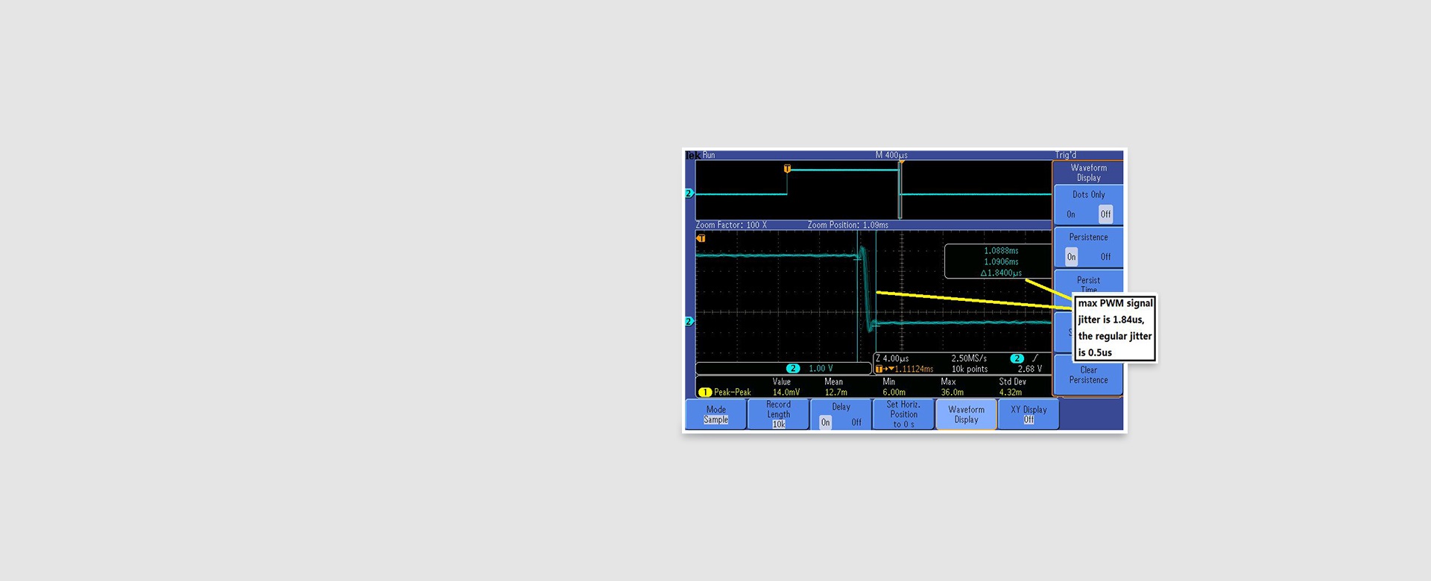
Task: Click the 1.00 V channel scale readout
Action: [821, 369]
